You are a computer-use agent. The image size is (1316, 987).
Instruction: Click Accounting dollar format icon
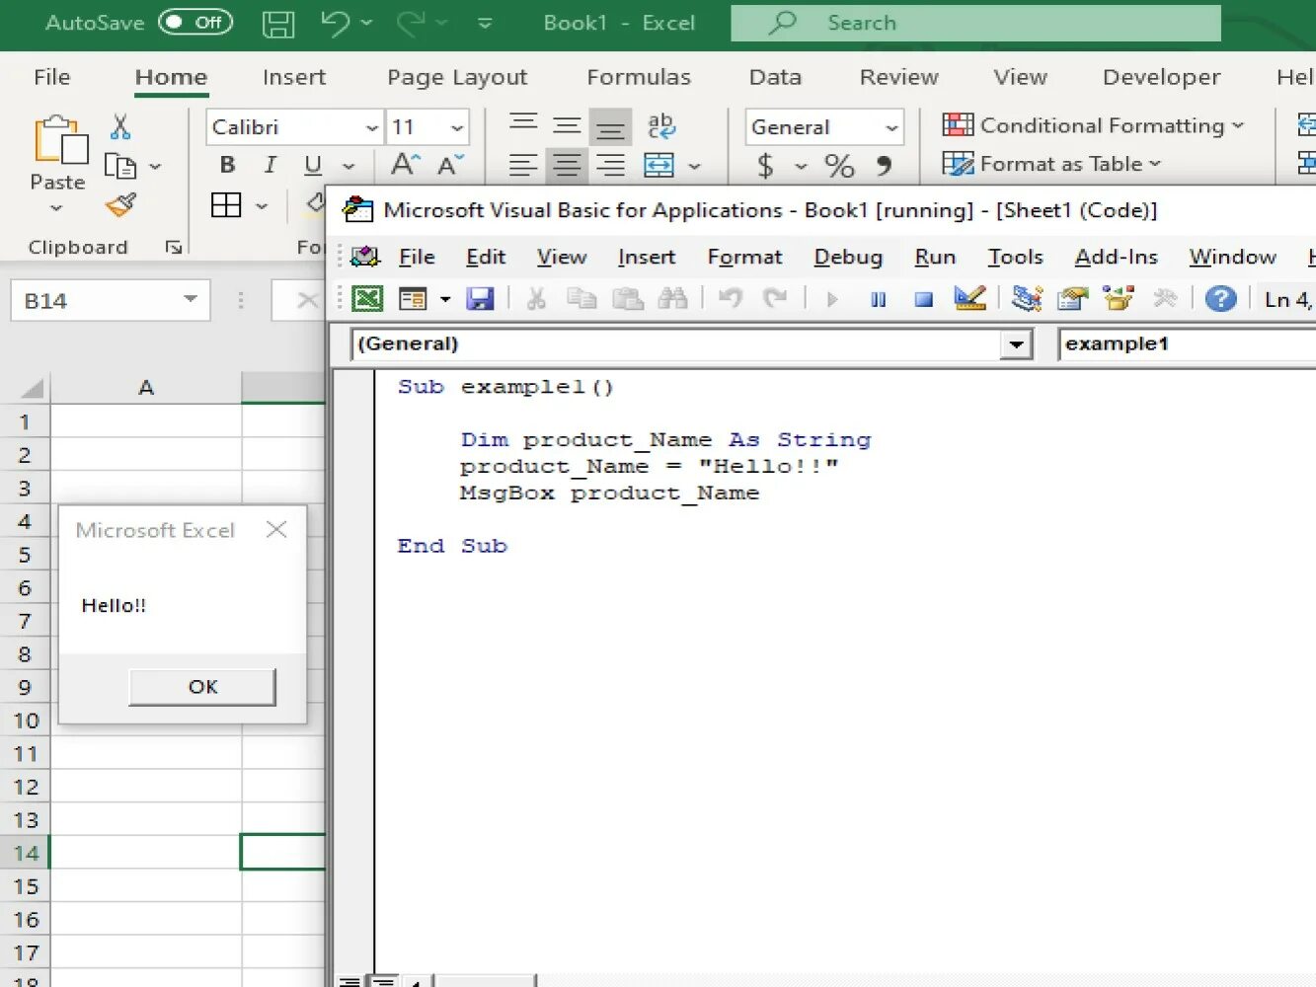coord(765,165)
